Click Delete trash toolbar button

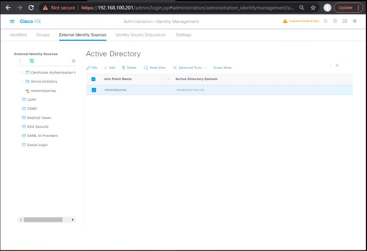[x=129, y=67]
